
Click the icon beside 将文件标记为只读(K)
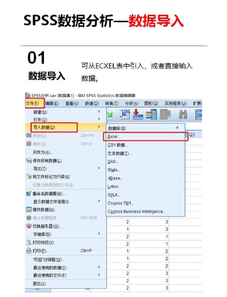pos(29,176)
